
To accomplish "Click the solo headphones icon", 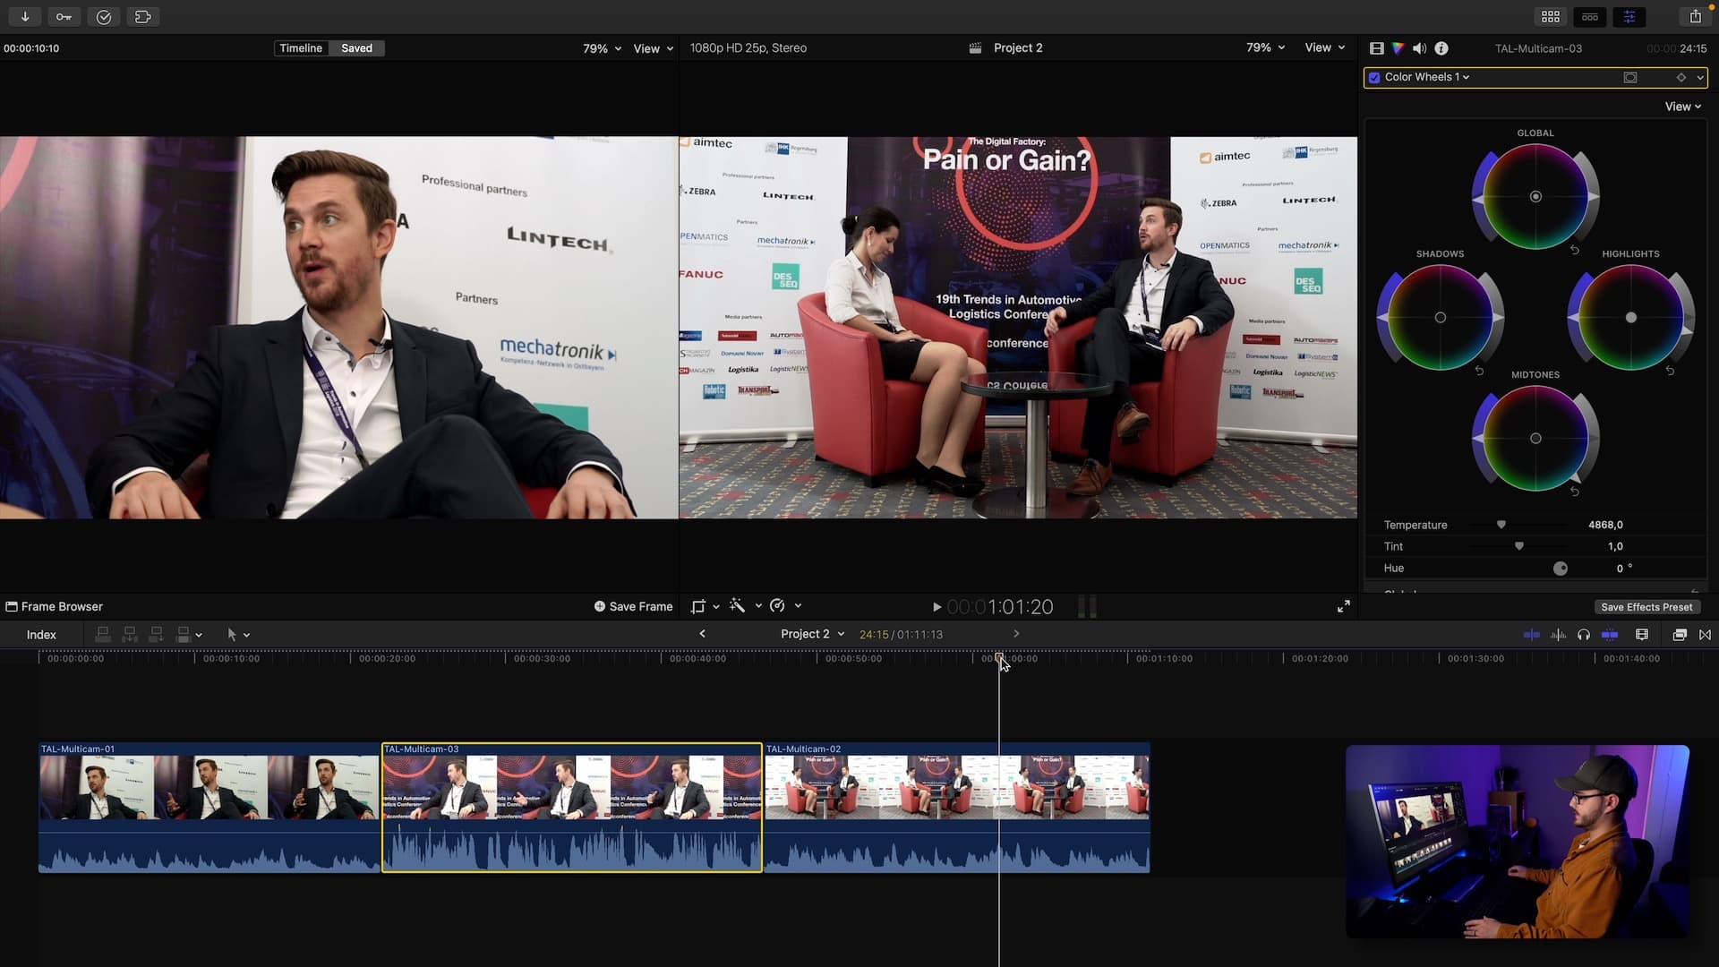I will tap(1584, 635).
